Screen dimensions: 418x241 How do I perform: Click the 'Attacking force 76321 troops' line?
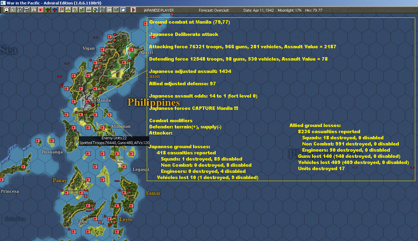(x=242, y=47)
